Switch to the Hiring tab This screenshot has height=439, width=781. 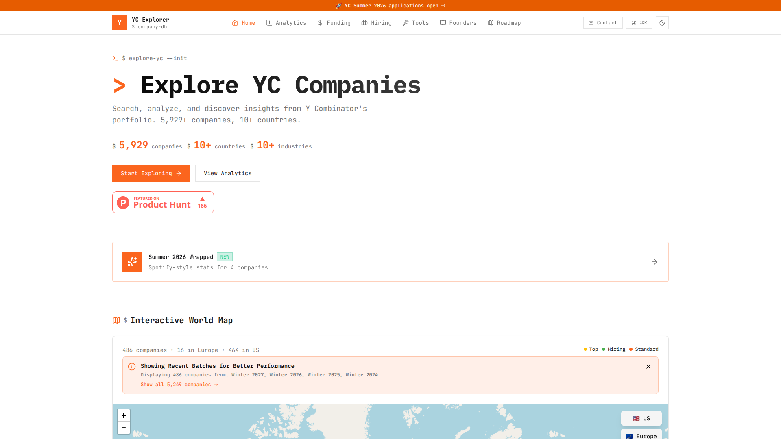tap(377, 23)
